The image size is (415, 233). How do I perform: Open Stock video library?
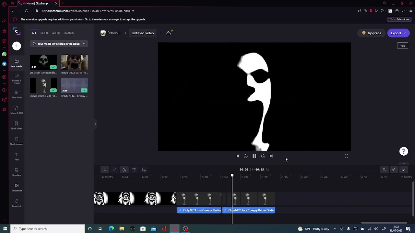(x=17, y=126)
